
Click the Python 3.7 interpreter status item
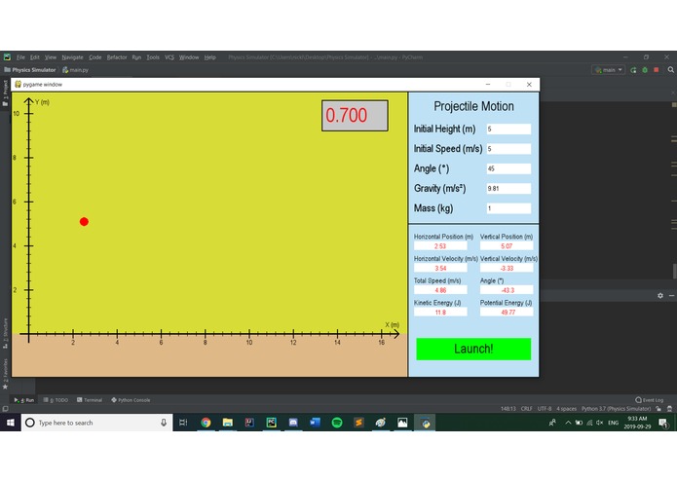click(x=616, y=409)
